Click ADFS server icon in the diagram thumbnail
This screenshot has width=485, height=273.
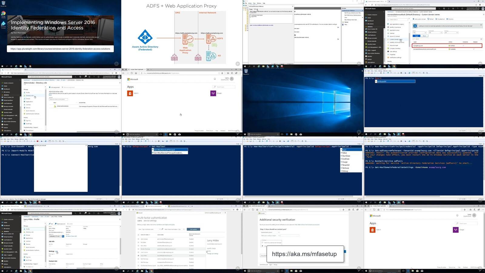pos(211,39)
